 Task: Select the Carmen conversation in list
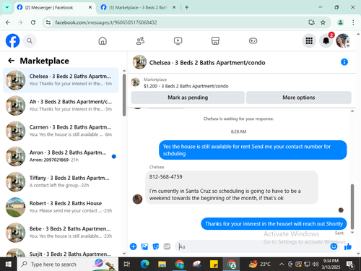click(x=61, y=131)
